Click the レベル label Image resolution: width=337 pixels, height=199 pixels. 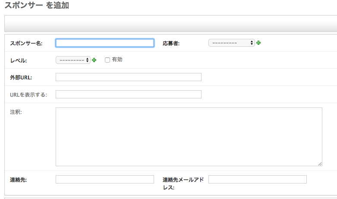click(19, 60)
